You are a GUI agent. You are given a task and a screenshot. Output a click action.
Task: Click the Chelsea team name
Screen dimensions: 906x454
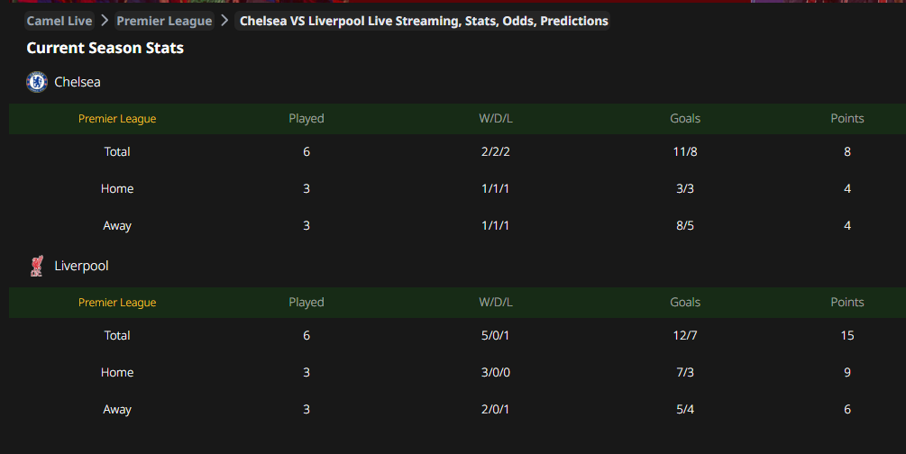(78, 82)
